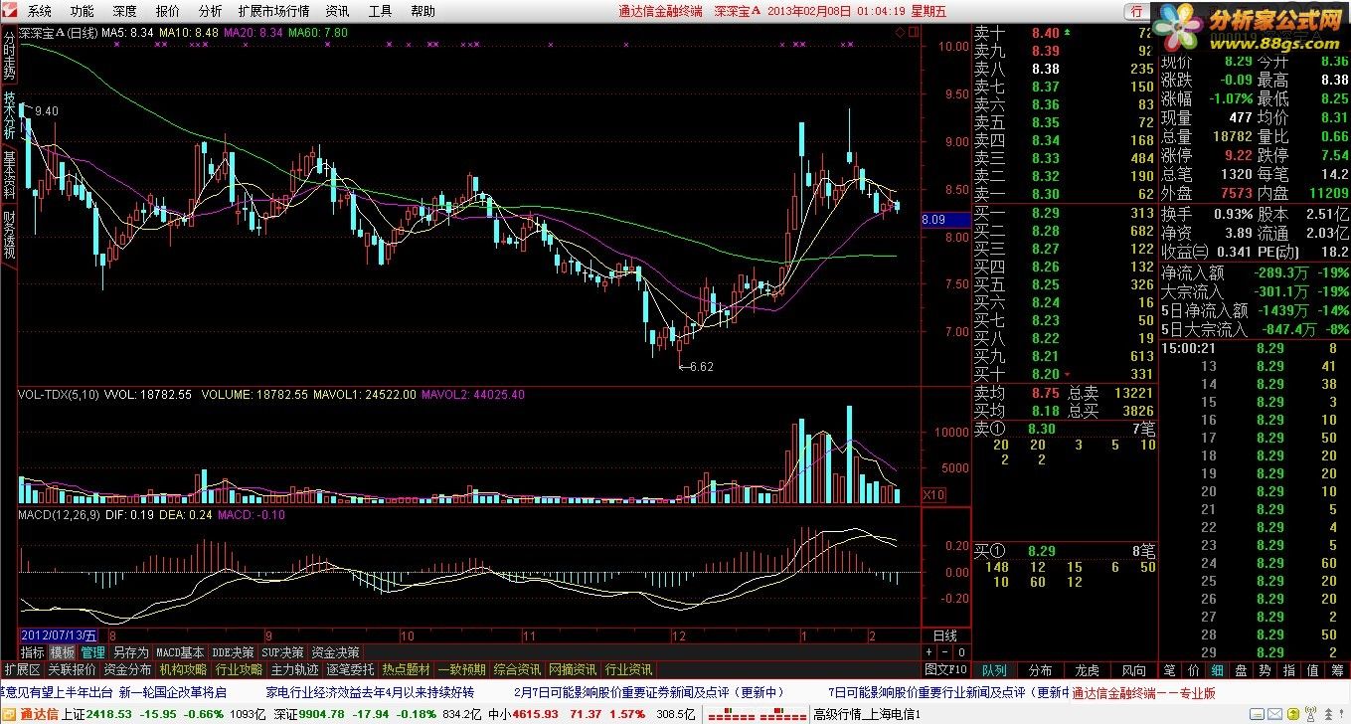Image resolution: width=1351 pixels, height=724 pixels.
Task: Click the window-split icon atop the chart
Action: [912, 32]
